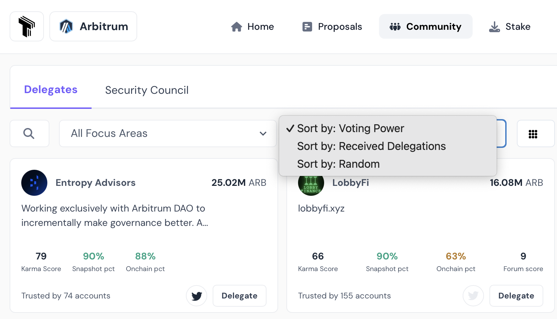557x319 pixels.
Task: Delegate to Entropy Advisors
Action: pyautogui.click(x=239, y=296)
